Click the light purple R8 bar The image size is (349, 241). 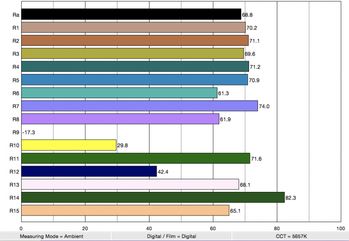point(120,119)
